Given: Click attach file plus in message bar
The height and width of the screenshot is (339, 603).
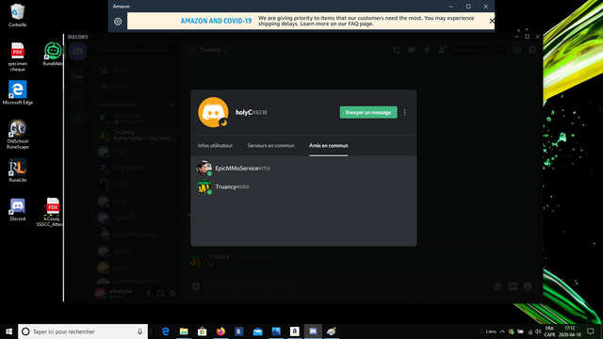Looking at the screenshot, I should (x=196, y=286).
